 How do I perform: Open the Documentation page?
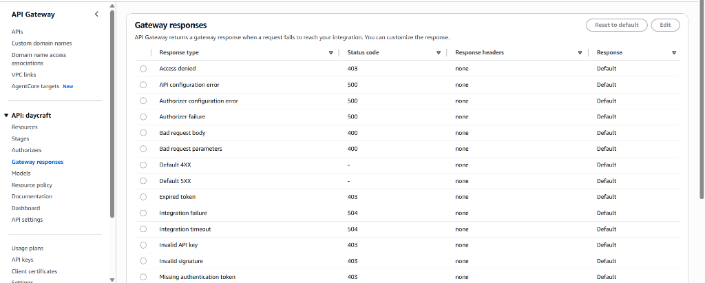32,197
